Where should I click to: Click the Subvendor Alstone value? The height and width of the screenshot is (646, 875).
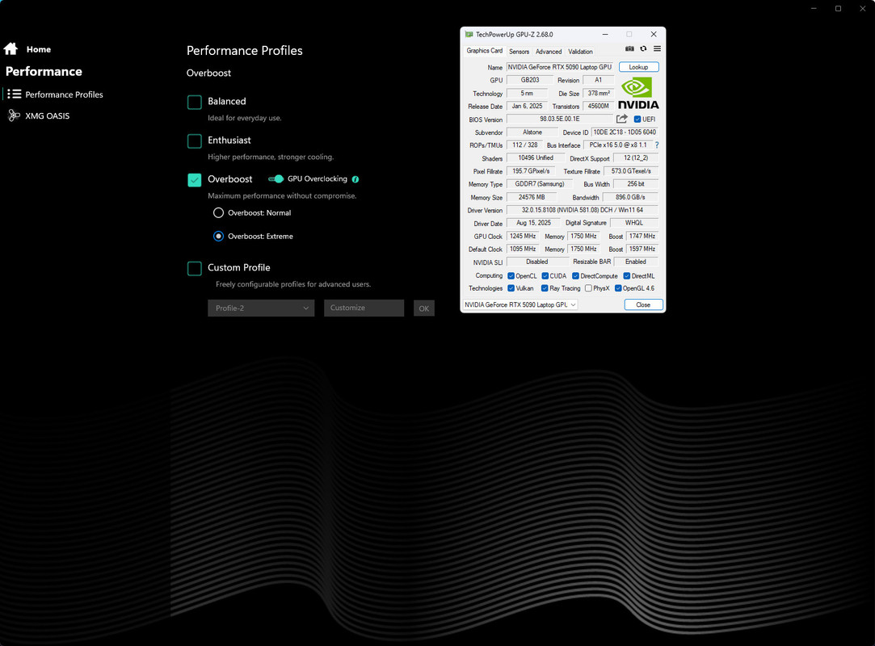coord(532,132)
